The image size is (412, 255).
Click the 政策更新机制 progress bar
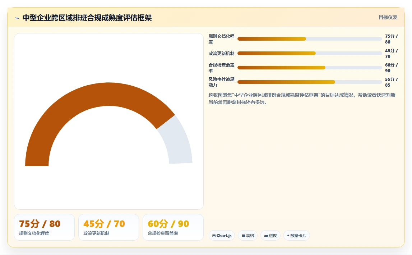(310, 53)
